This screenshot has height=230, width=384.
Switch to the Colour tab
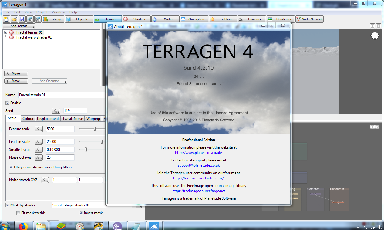(28, 119)
